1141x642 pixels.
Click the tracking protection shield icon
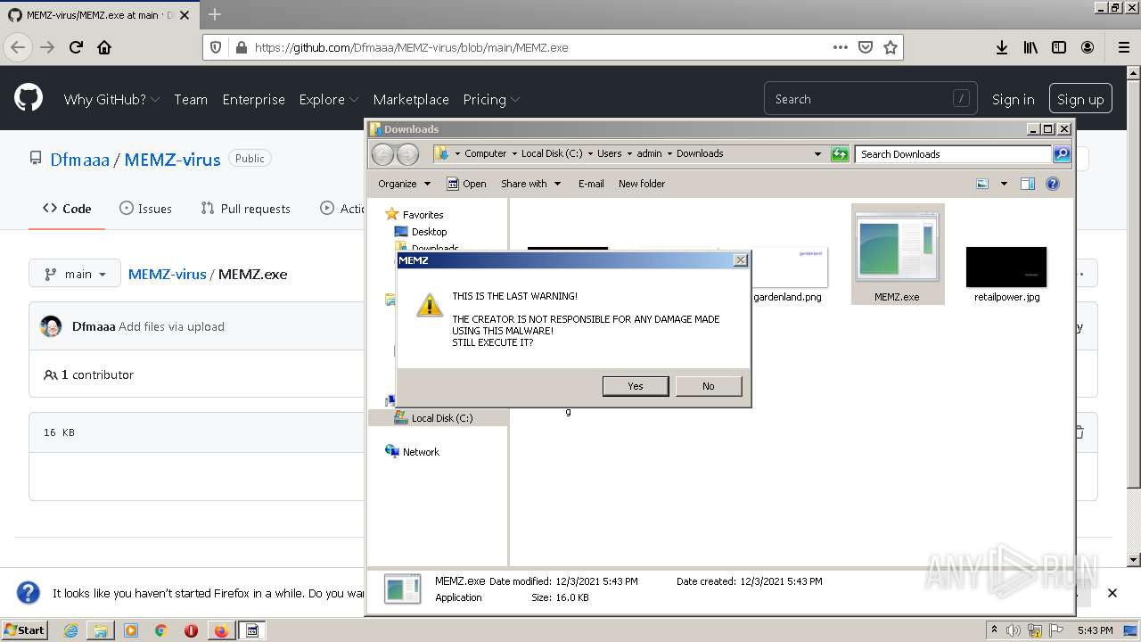pos(215,47)
